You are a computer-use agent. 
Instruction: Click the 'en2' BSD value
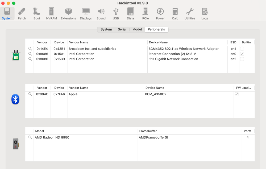click(x=233, y=59)
